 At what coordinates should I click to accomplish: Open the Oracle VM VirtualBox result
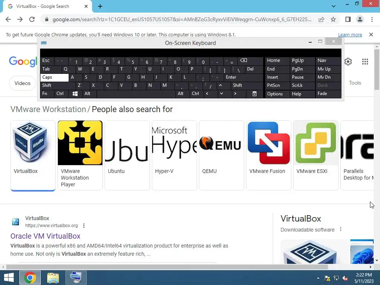(x=45, y=236)
